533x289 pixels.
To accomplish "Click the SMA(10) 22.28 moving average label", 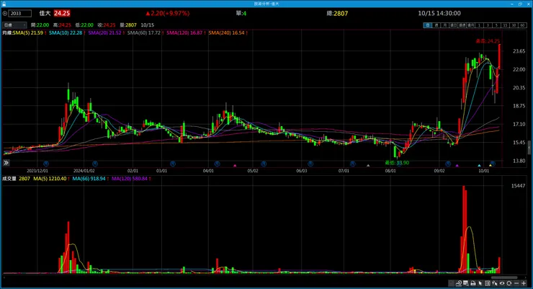I will [x=66, y=33].
